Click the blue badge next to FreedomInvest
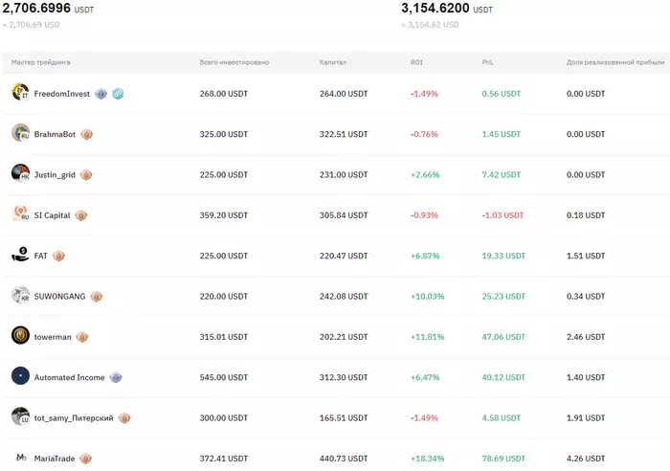This screenshot has height=471, width=670. (118, 94)
